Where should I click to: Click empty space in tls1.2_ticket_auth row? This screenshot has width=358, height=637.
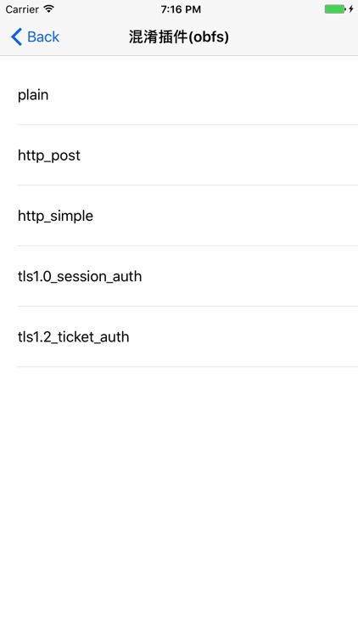(x=243, y=337)
